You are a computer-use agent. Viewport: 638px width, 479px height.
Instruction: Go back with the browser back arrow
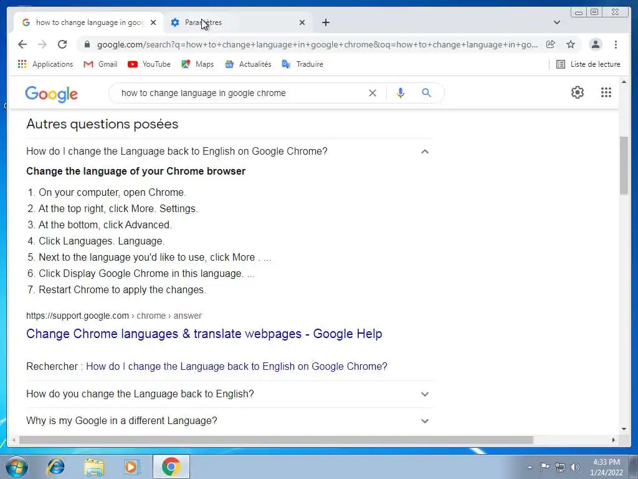point(22,44)
